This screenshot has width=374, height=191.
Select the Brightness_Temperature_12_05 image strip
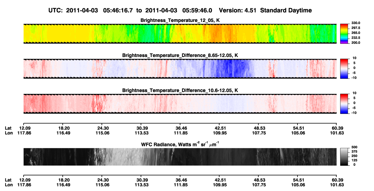coord(180,34)
